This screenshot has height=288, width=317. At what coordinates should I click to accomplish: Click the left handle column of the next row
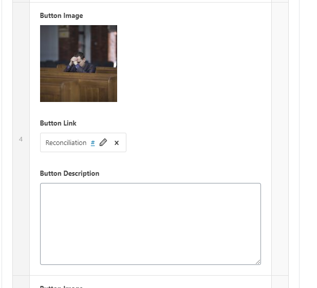tap(21, 282)
